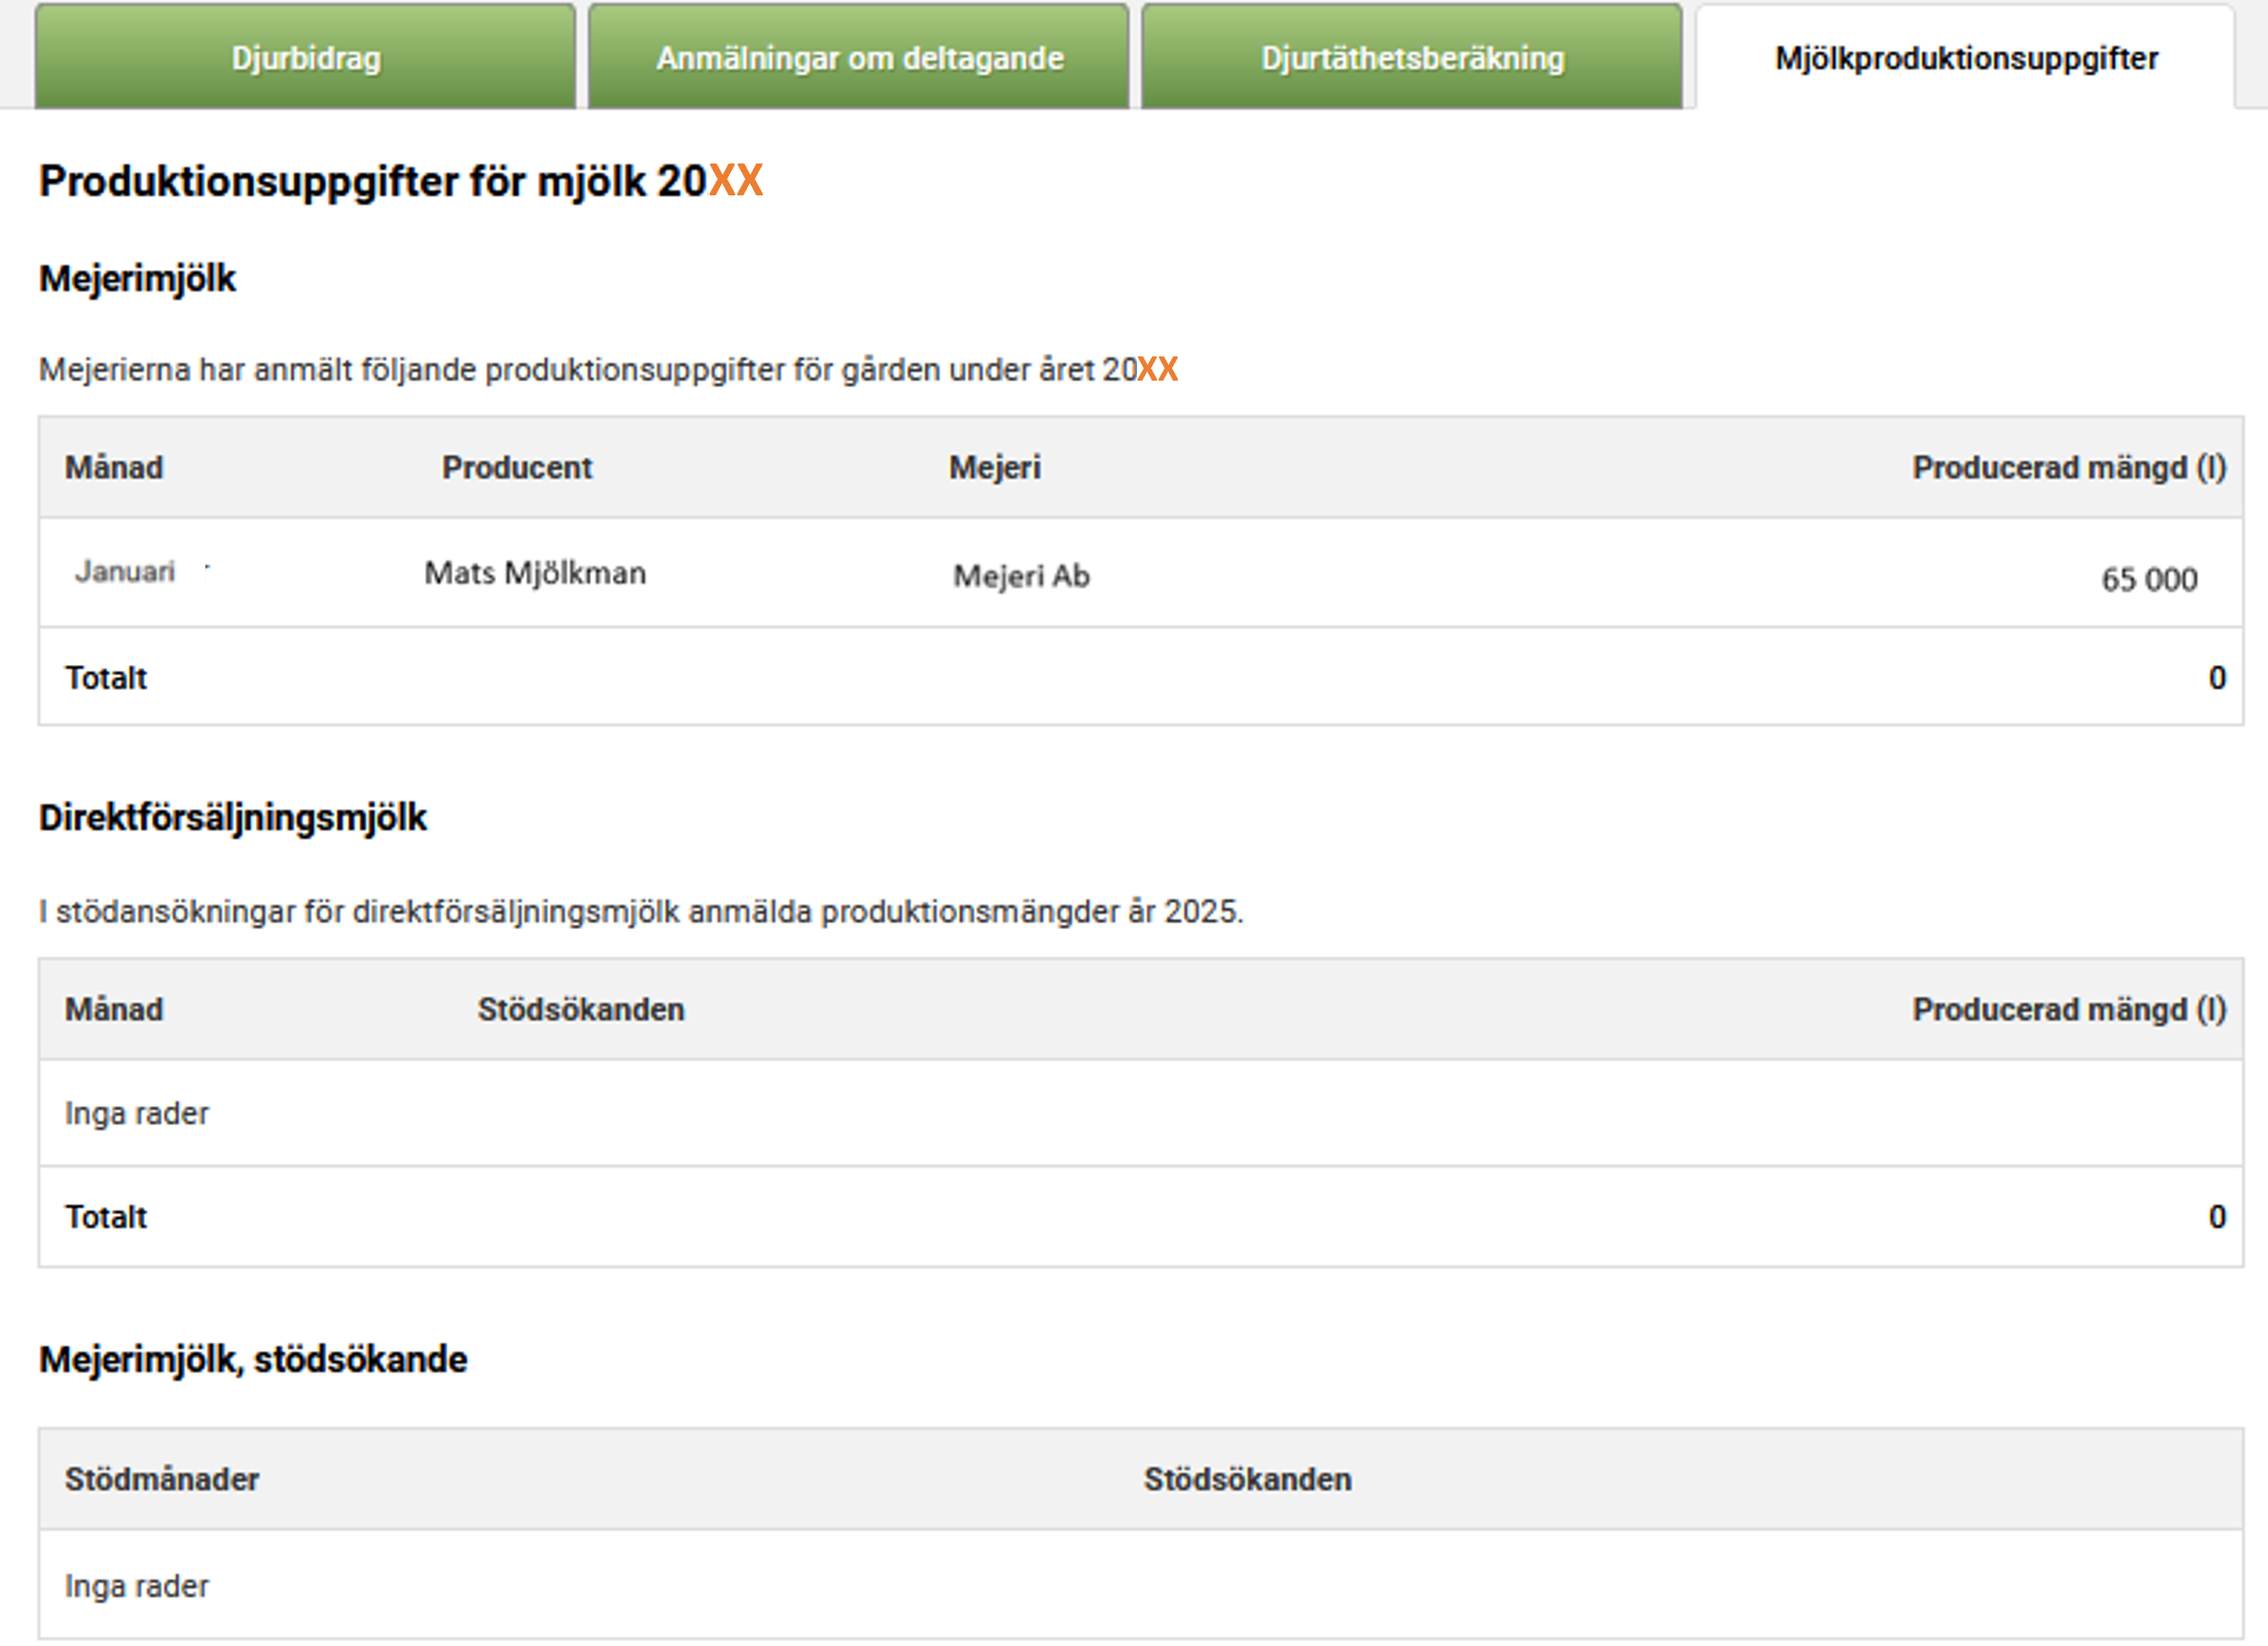Open the Djurbidrag tab
Image resolution: width=2268 pixels, height=1646 pixels.
[x=305, y=58]
